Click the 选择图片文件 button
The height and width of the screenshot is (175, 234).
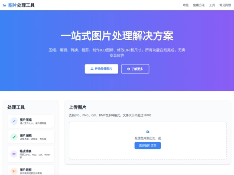tap(148, 145)
